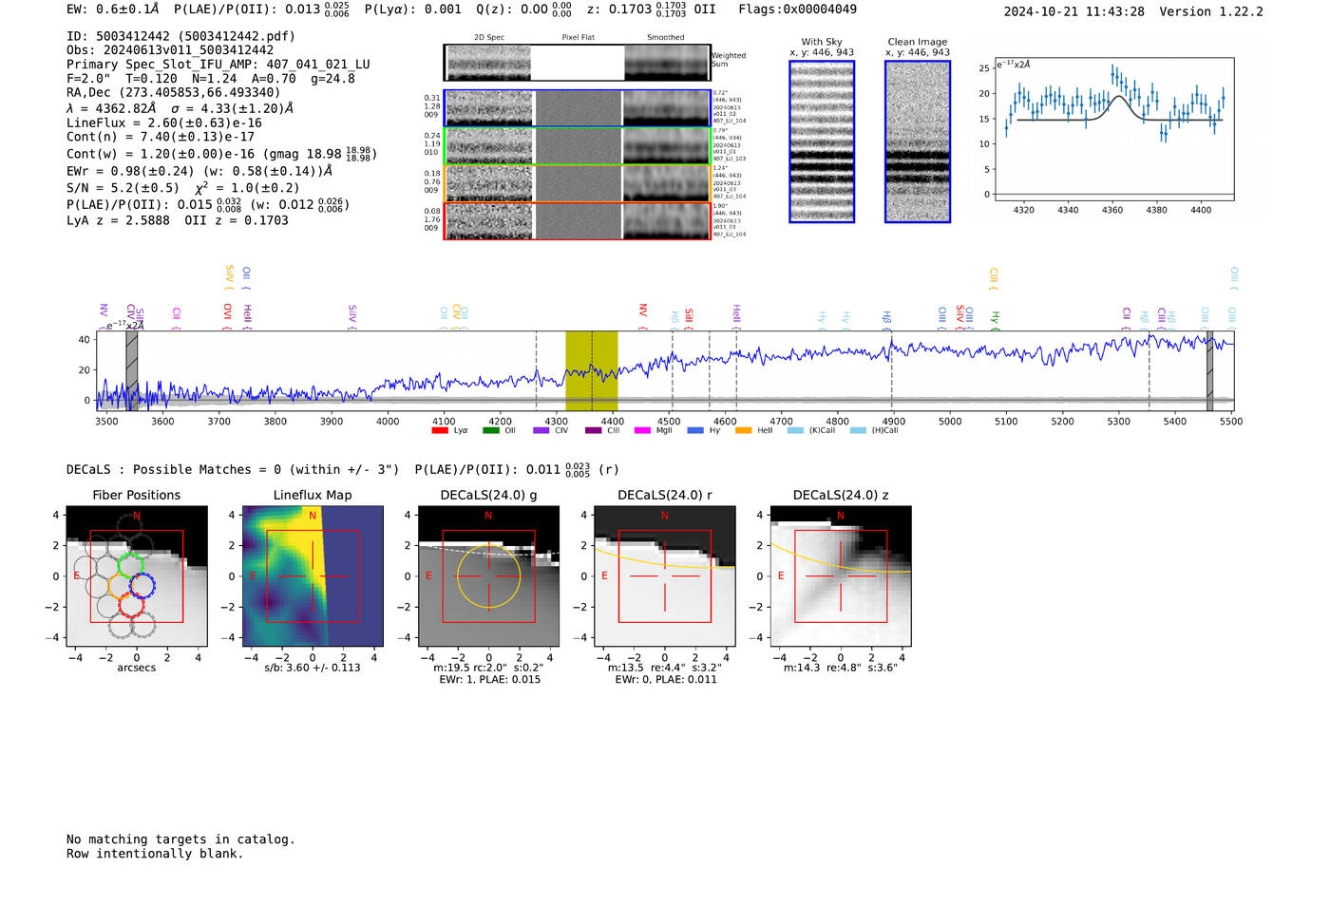Viewport: 1330px width, 905px height.
Task: Click the blue Hγ legend swatch
Action: pyautogui.click(x=695, y=430)
